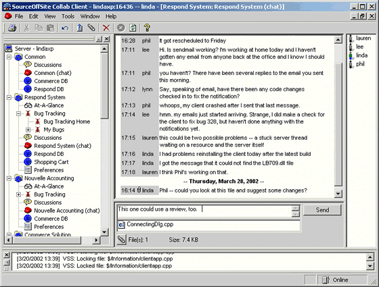Open the View menu

(x=50, y=16)
